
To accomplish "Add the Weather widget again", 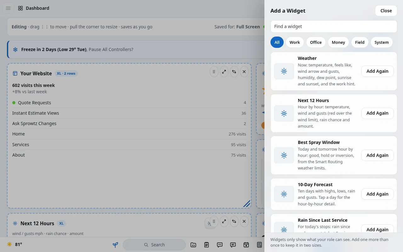I will 377,71.
